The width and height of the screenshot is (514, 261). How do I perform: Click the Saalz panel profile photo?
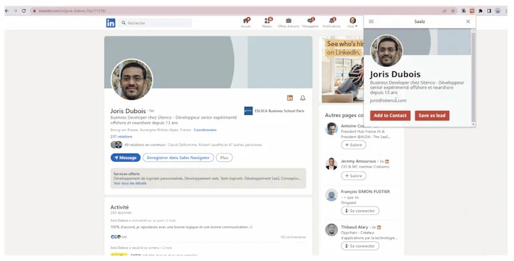(x=387, y=50)
